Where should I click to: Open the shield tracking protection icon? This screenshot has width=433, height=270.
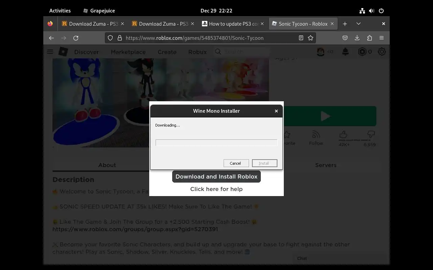tap(110, 38)
